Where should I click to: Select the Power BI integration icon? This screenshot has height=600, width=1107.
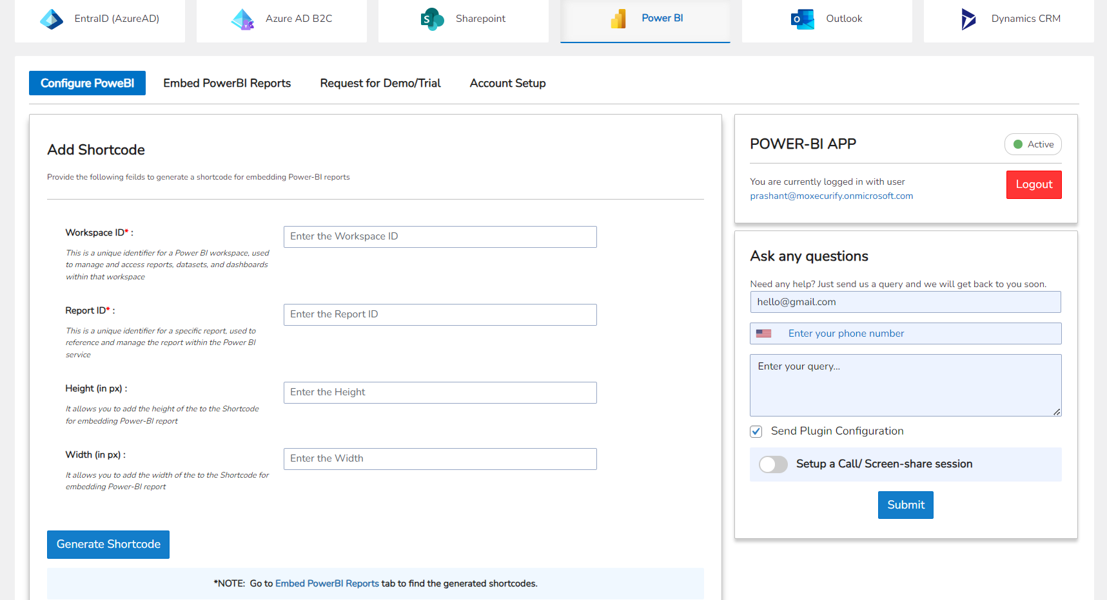644,18
